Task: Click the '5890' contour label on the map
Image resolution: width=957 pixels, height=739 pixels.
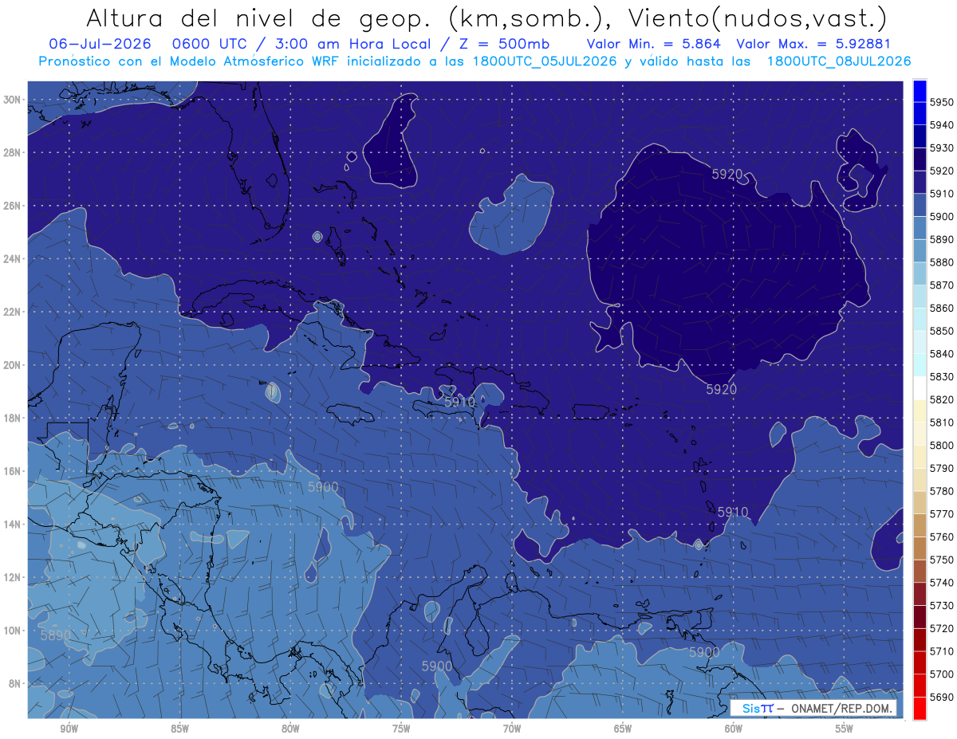Action: click(55, 635)
